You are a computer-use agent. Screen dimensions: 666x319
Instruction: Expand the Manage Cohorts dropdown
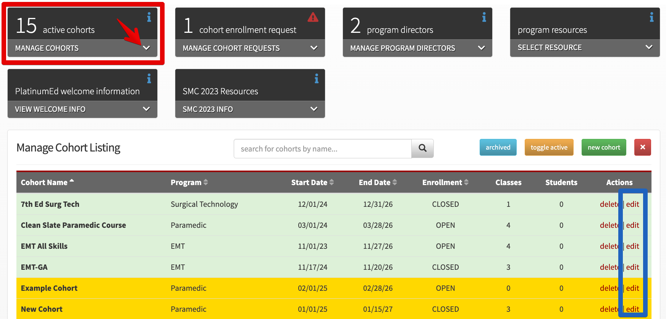click(x=146, y=48)
